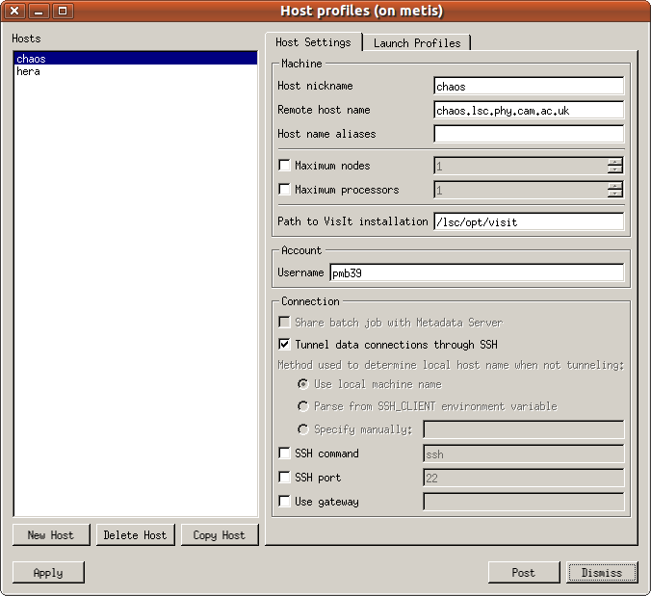Disable Tunnel data connections through SSH

[284, 344]
